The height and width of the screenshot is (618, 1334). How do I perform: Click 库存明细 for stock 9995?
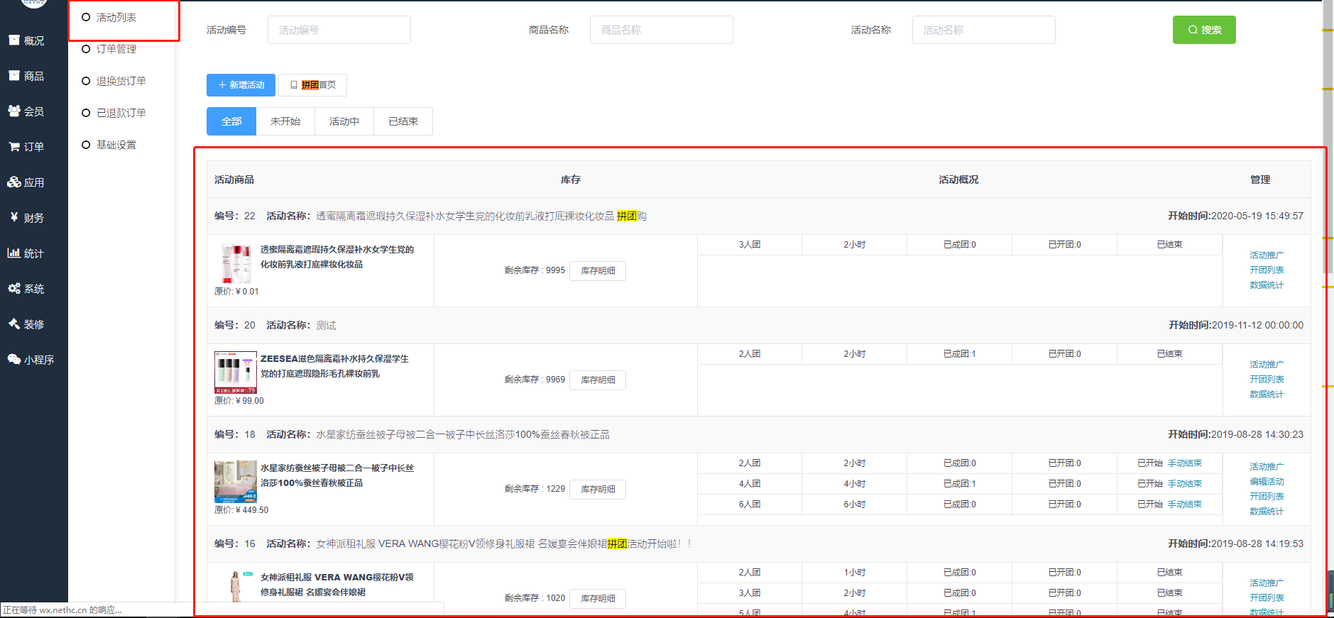(x=598, y=271)
